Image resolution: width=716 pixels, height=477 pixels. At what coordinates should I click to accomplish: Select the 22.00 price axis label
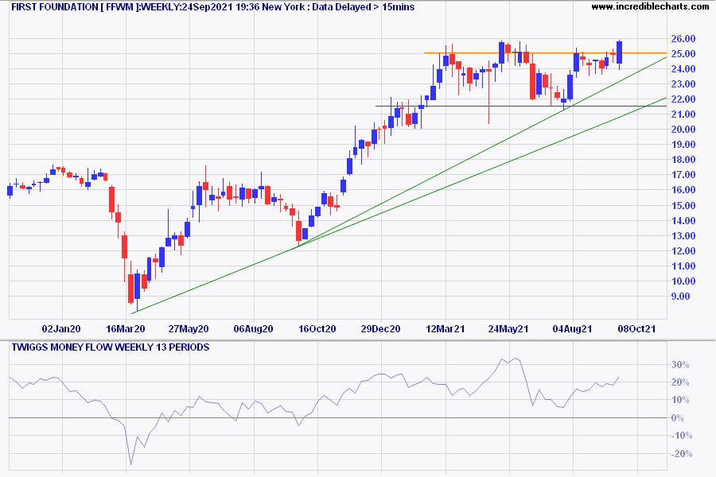point(683,99)
